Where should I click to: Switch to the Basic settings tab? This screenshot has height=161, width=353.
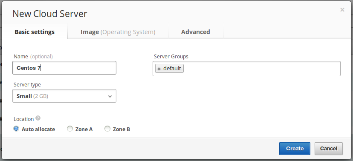click(x=35, y=32)
